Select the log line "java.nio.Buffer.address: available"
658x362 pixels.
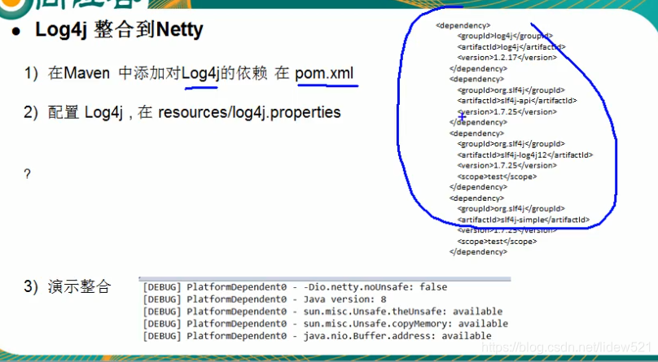(318, 336)
